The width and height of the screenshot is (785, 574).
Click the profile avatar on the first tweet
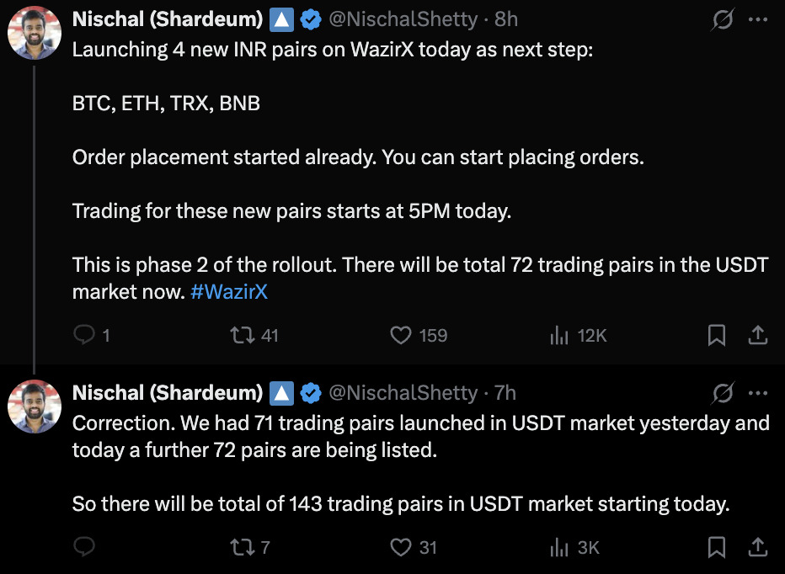click(x=34, y=33)
